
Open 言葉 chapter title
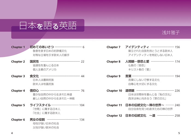click(x=128, y=76)
